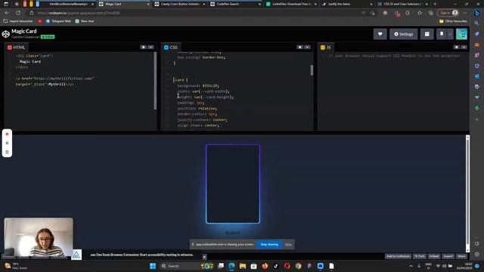The height and width of the screenshot is (272, 484).
Task: Pin this pen with pin icon
Action: (x=442, y=34)
